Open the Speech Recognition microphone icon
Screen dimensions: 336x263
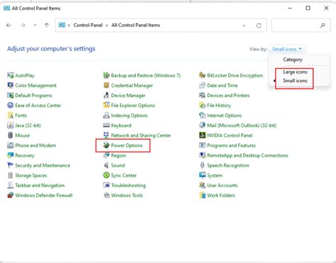(202, 165)
